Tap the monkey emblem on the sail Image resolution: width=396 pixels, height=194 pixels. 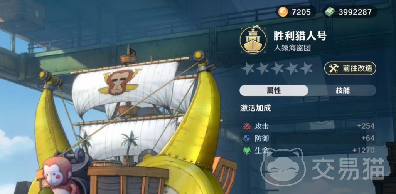click(120, 82)
